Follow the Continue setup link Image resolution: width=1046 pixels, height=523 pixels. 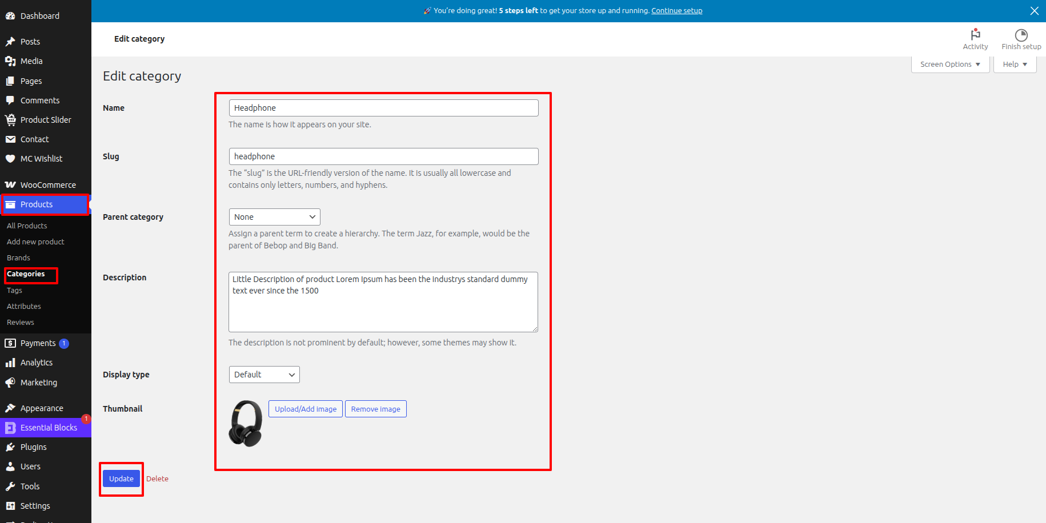coord(676,11)
